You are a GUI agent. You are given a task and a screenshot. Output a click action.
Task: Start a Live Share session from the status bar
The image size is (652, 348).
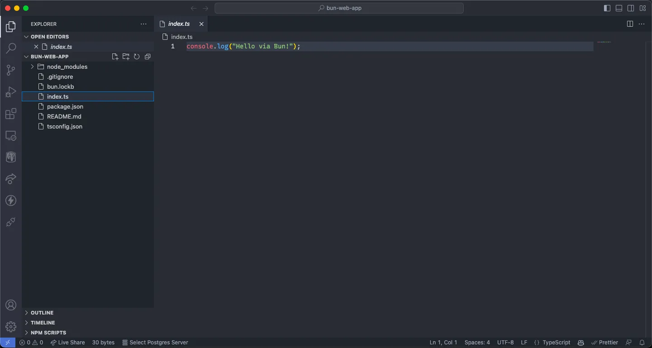pos(67,343)
